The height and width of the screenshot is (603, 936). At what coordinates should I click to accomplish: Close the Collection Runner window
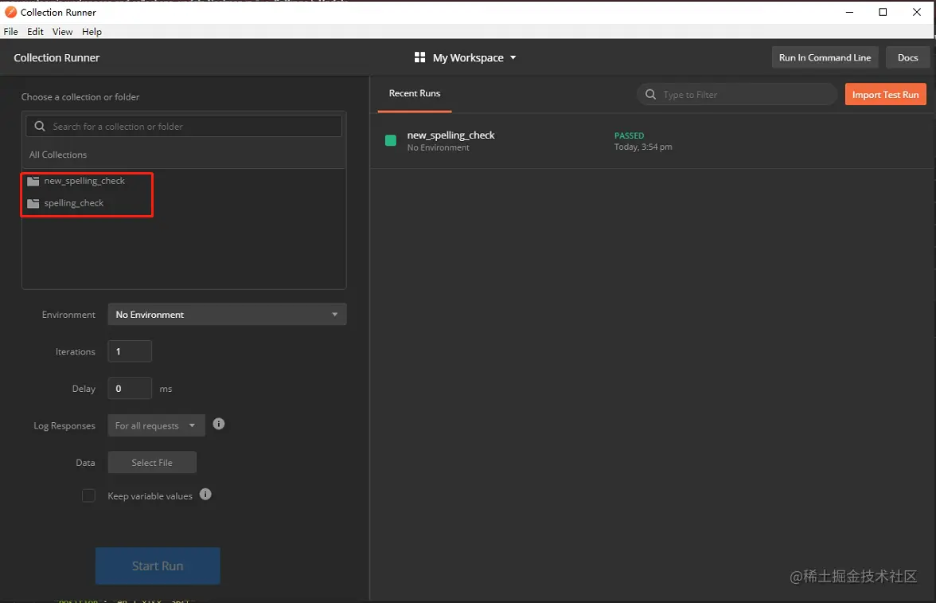click(x=917, y=12)
